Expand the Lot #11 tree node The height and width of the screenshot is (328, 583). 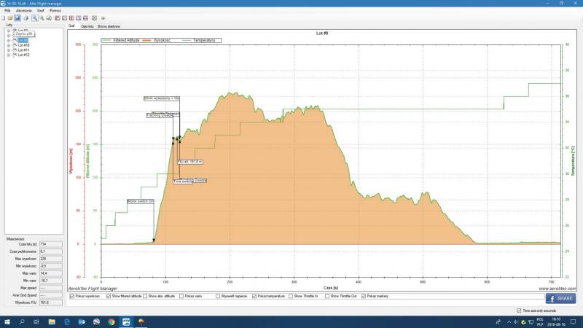tap(8, 50)
